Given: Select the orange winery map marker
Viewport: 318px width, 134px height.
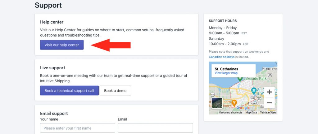Looking at the screenshot, I should click(x=234, y=103).
